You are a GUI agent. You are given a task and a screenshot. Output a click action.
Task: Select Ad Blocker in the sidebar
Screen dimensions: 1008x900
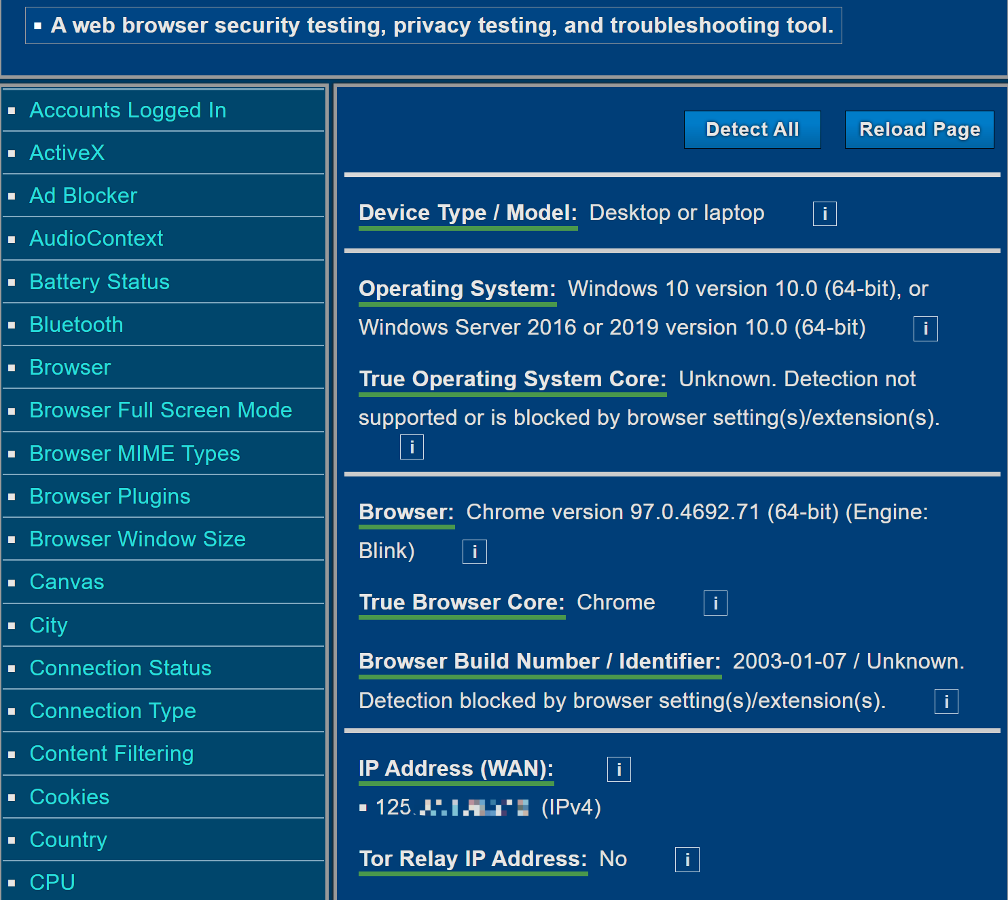(x=84, y=195)
